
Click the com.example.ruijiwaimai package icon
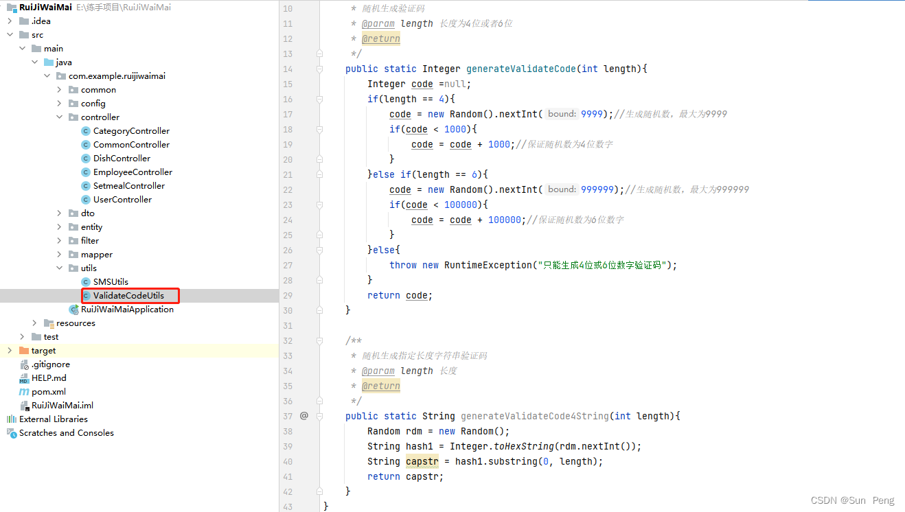point(61,76)
